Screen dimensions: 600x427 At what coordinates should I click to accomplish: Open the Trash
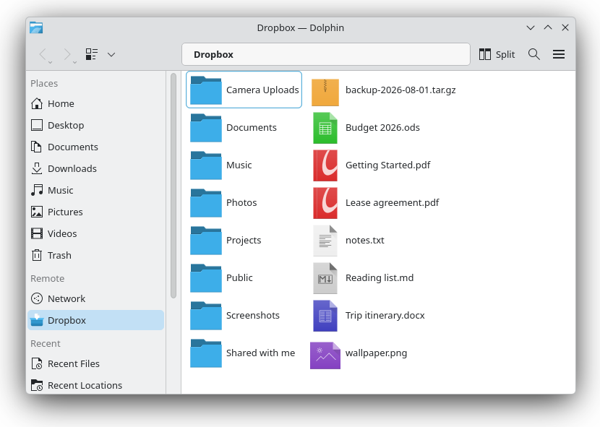click(x=95, y=255)
